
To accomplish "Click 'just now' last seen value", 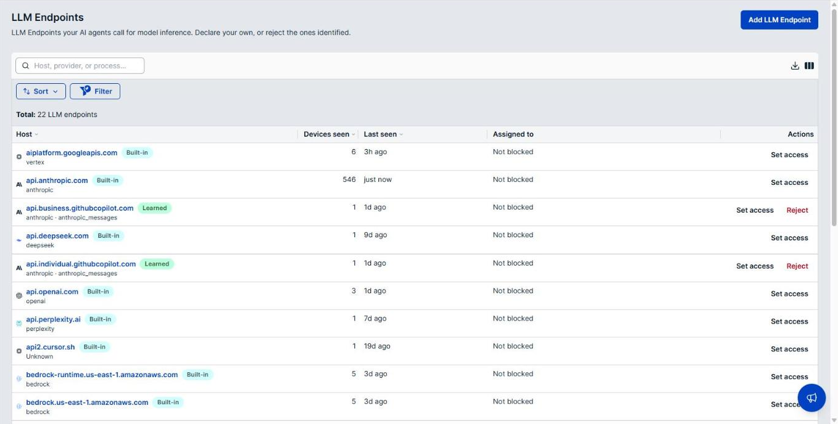I will pos(378,180).
